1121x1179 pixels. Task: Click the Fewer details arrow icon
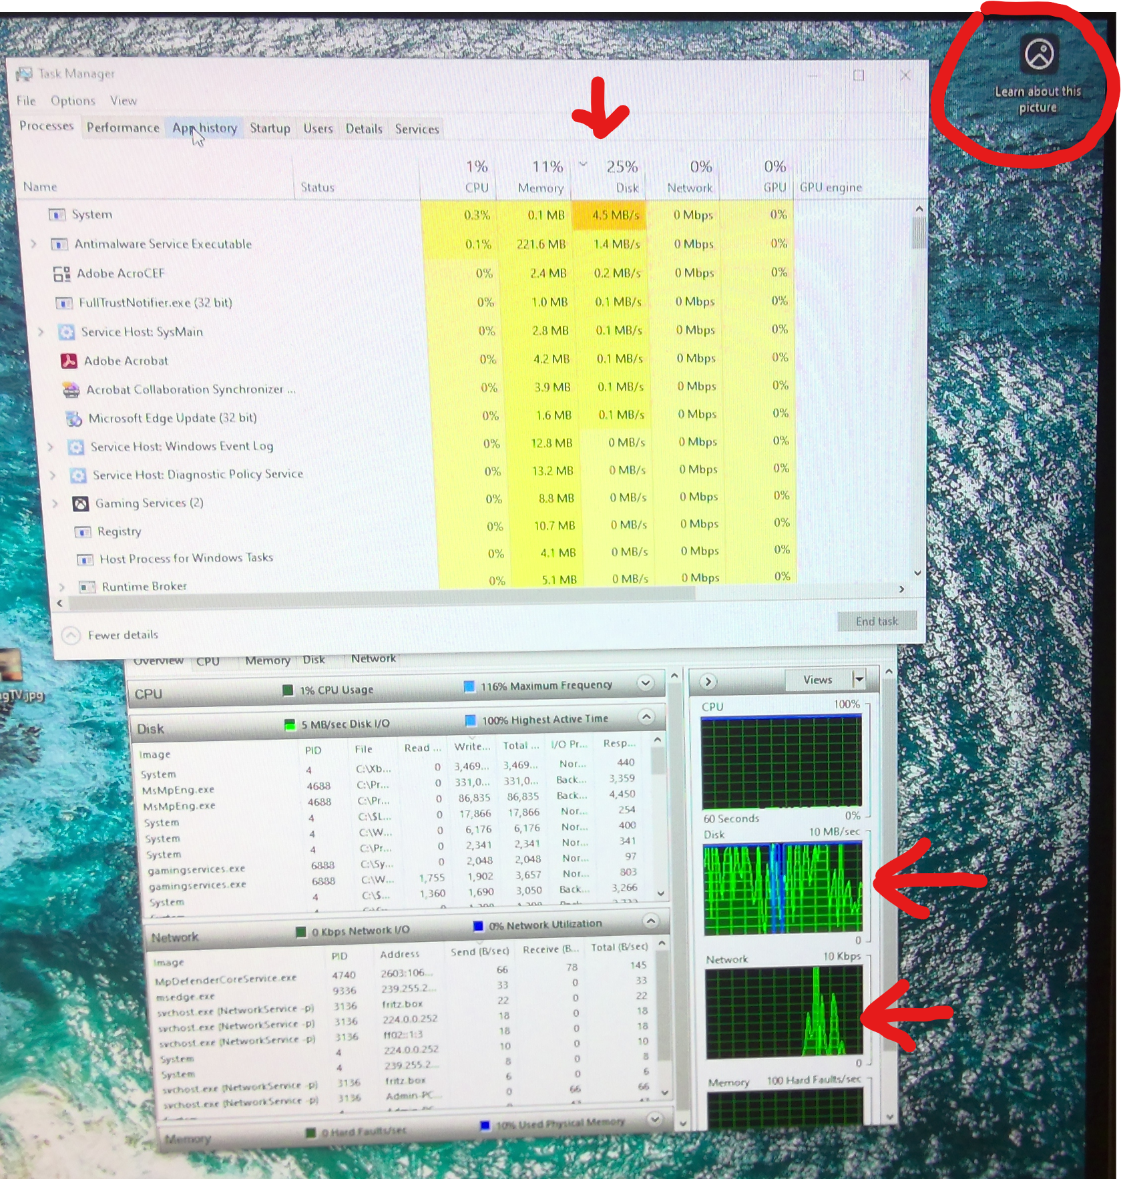[x=71, y=635]
